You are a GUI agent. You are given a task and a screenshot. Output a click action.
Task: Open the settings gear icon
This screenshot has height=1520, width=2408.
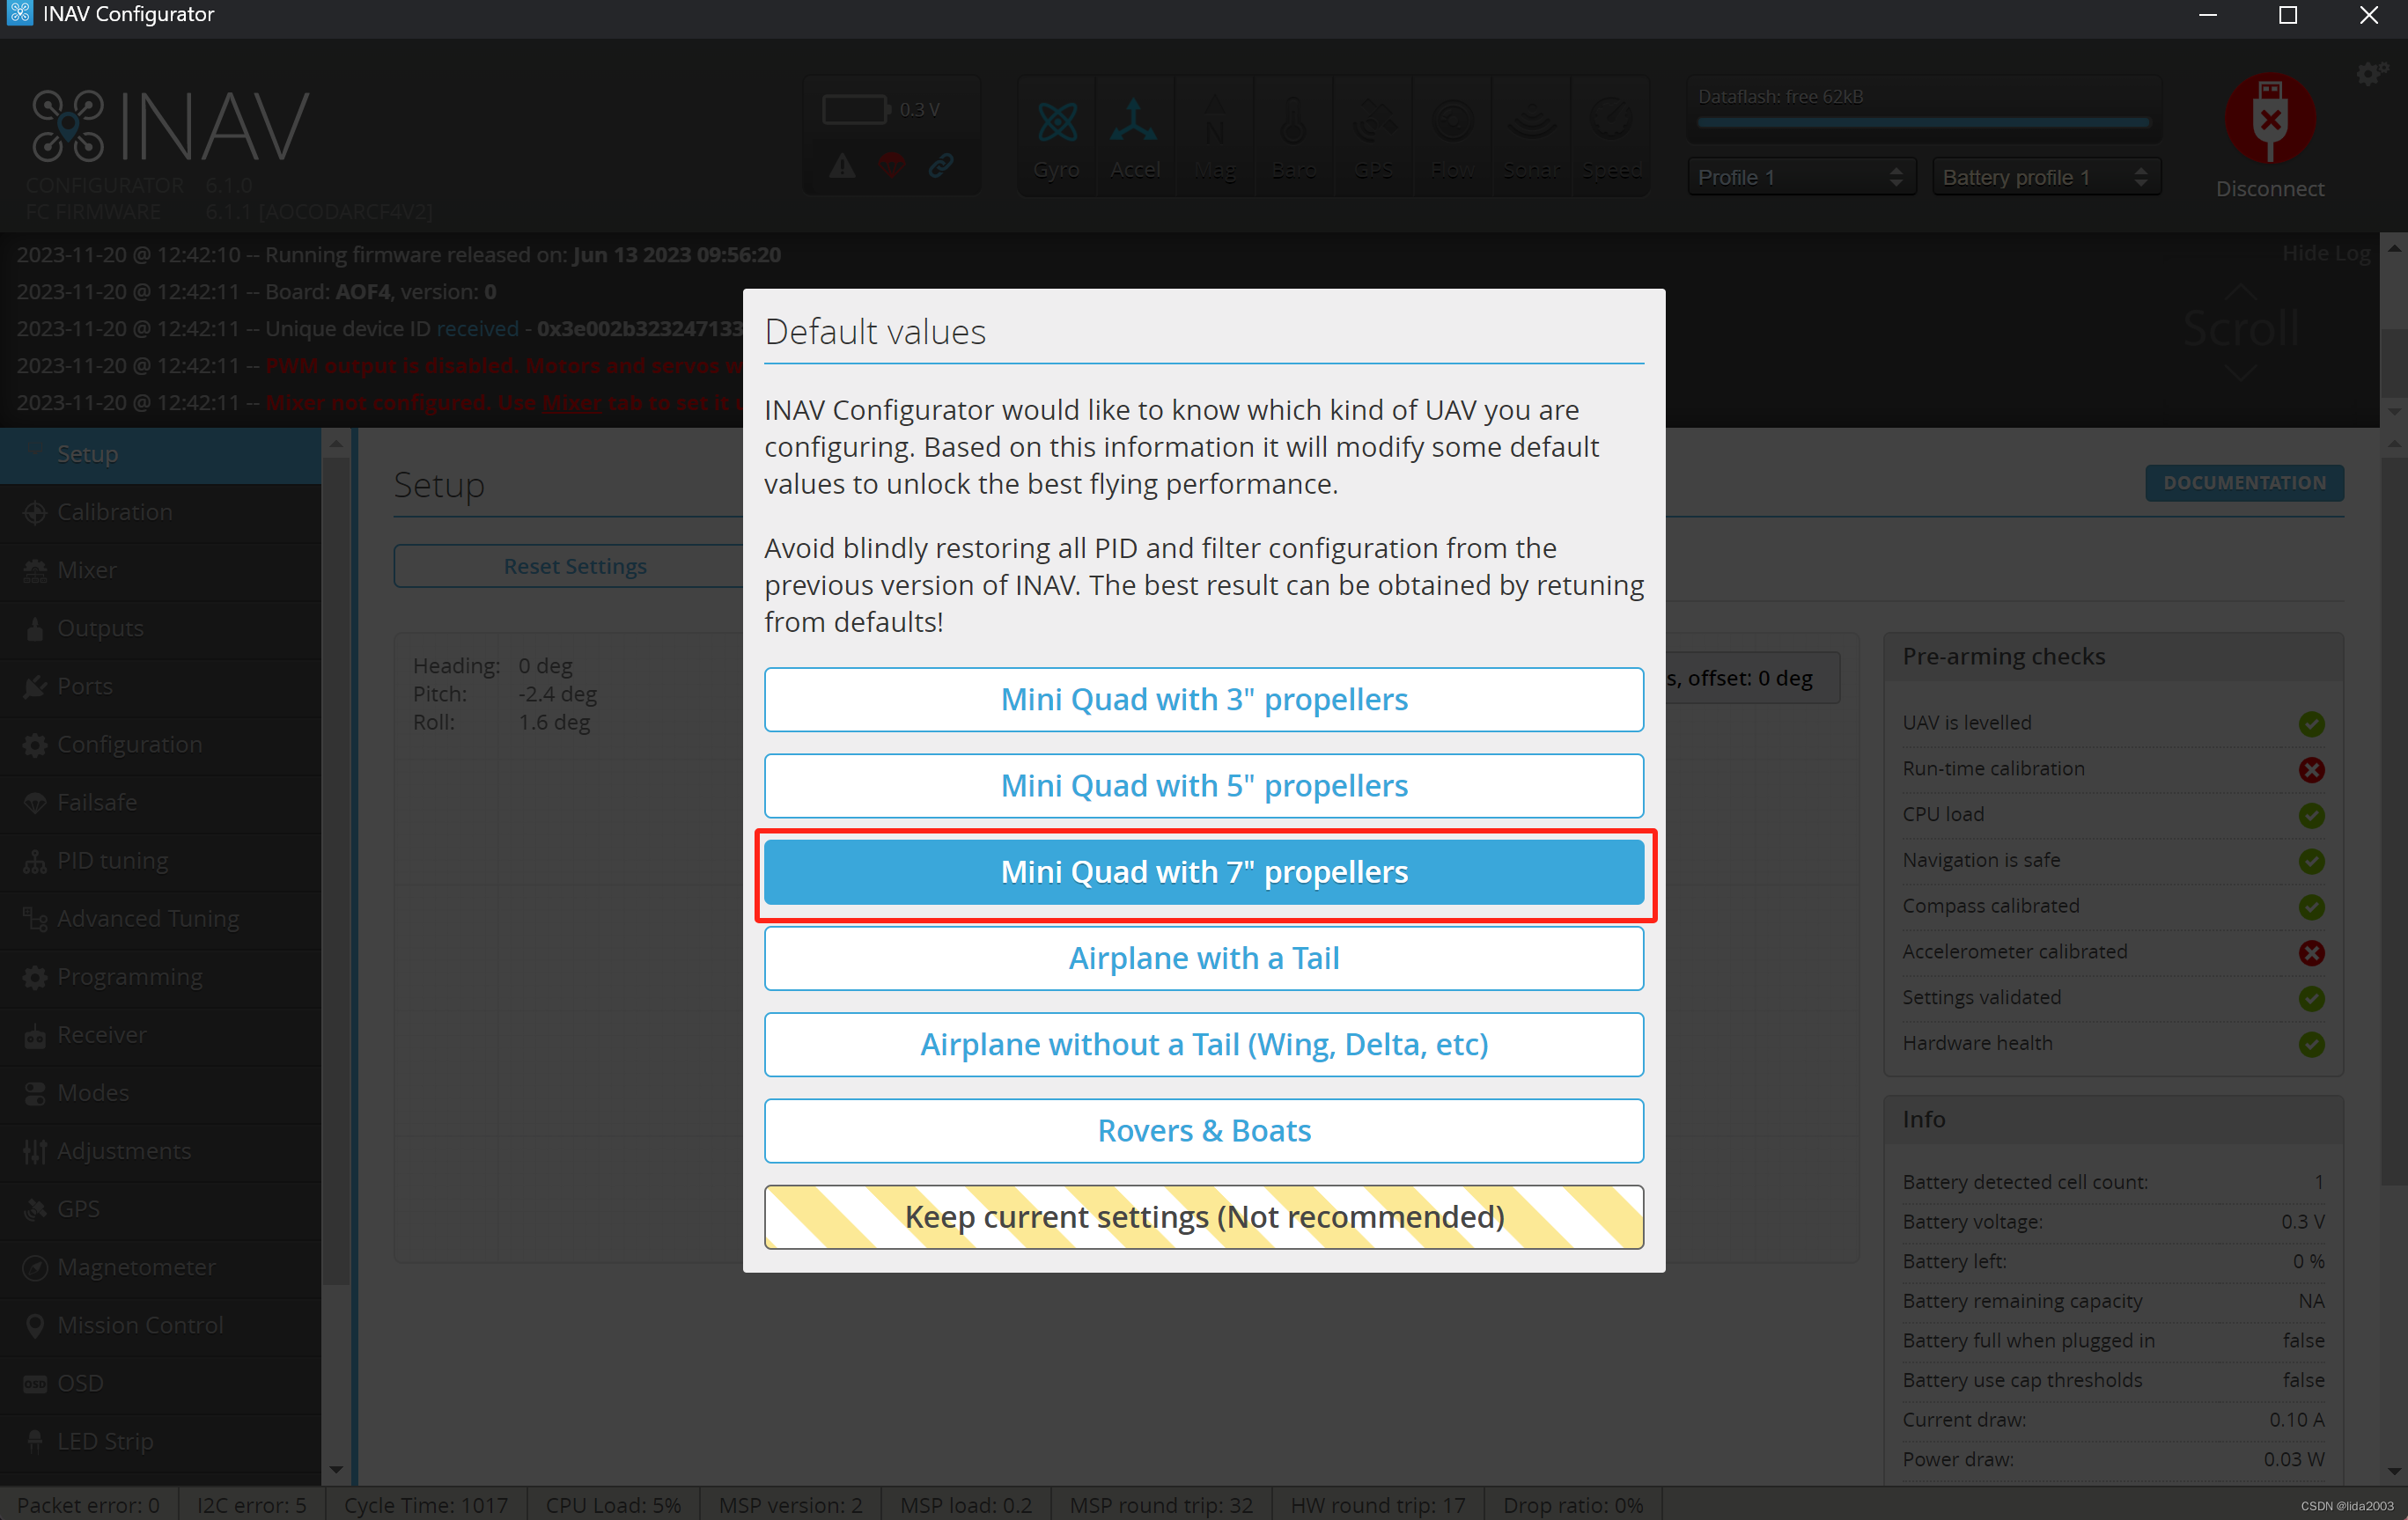(2370, 74)
